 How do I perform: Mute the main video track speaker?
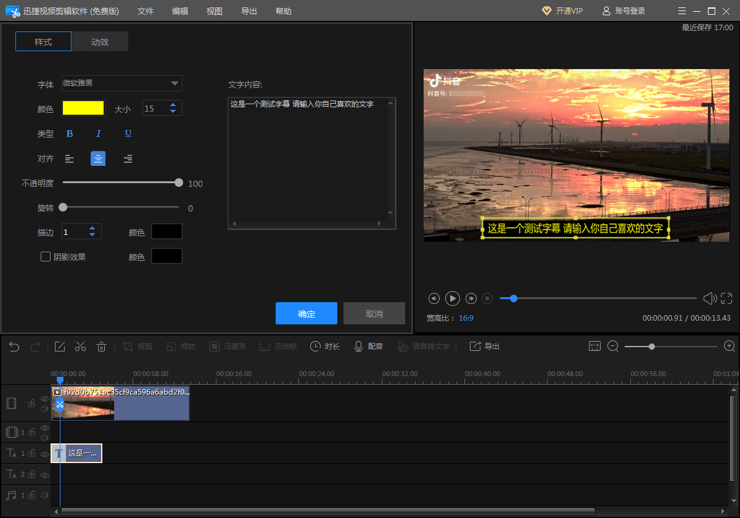coord(44,408)
